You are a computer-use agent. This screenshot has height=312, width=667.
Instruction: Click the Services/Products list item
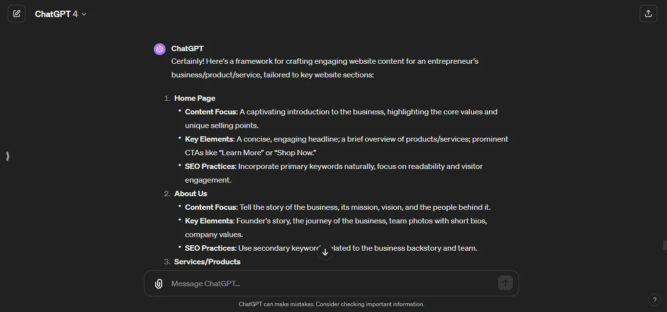[207, 261]
